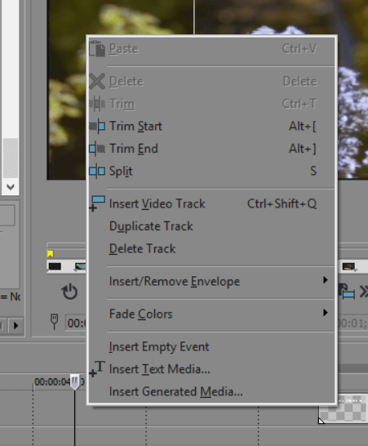Click the timeline playhead cursor handle
The image size is (368, 446).
tap(75, 382)
